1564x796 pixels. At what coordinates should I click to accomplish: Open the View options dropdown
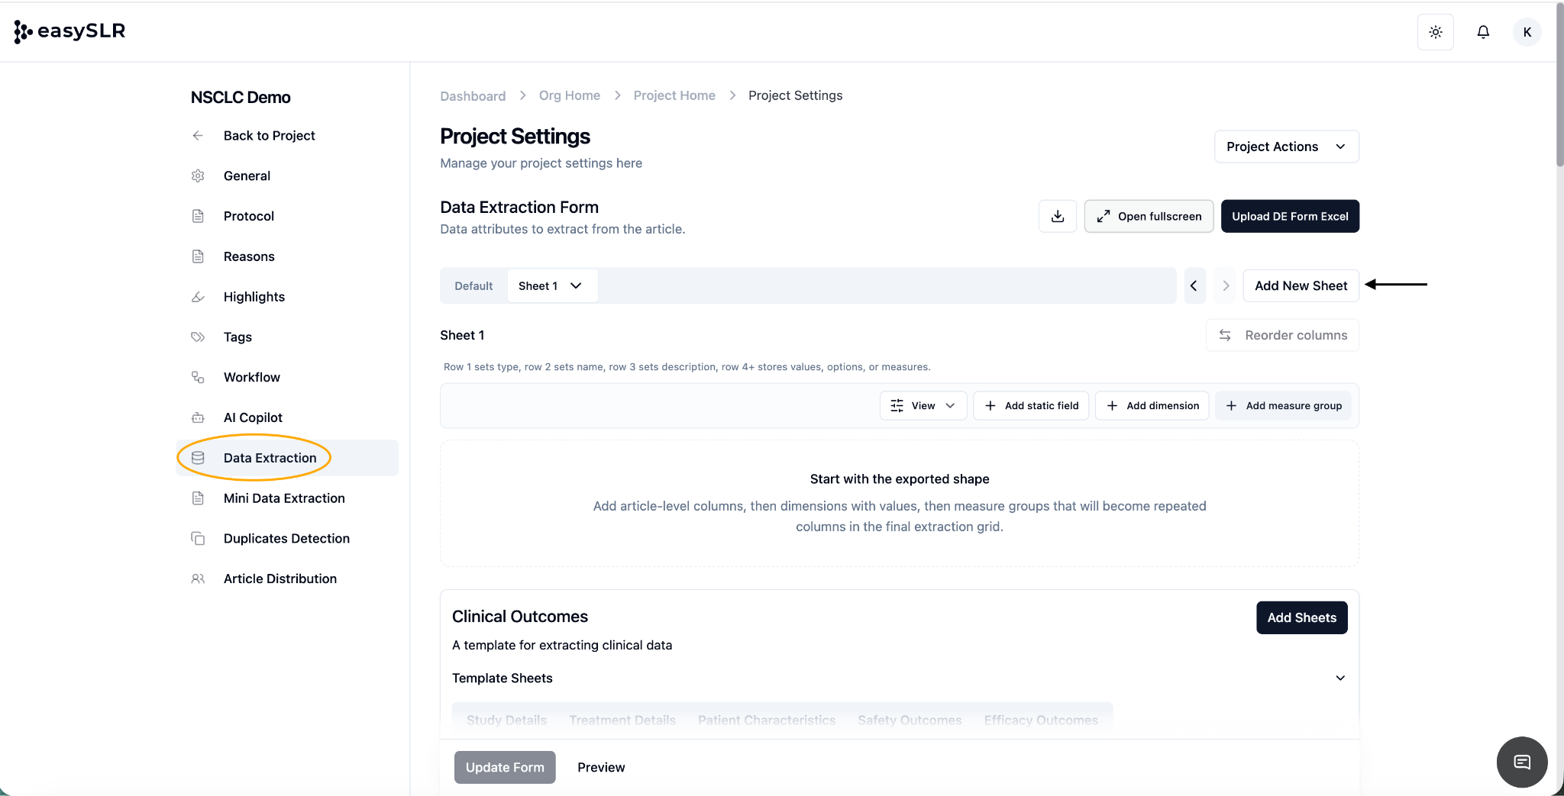[923, 406]
